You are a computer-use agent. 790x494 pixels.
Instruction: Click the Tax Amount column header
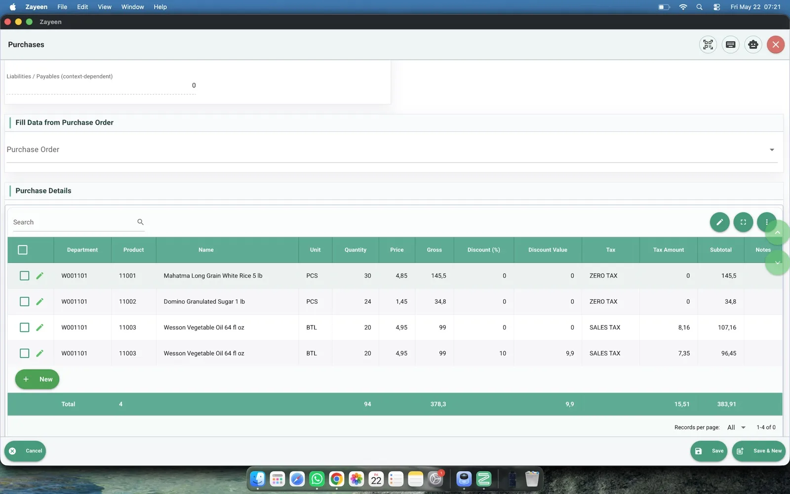tap(669, 250)
